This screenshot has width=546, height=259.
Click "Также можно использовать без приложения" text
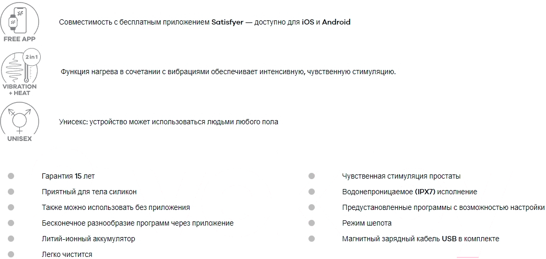click(115, 207)
